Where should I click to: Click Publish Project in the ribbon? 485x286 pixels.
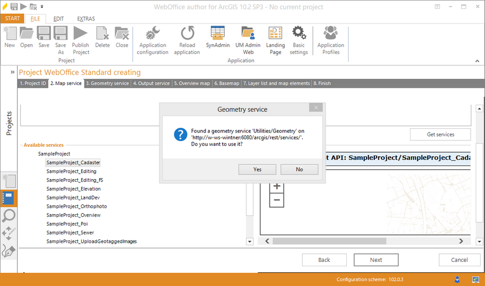tap(81, 41)
